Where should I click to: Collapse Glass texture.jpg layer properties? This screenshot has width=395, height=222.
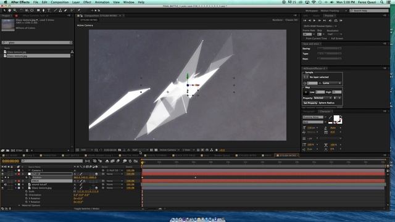point(15,187)
